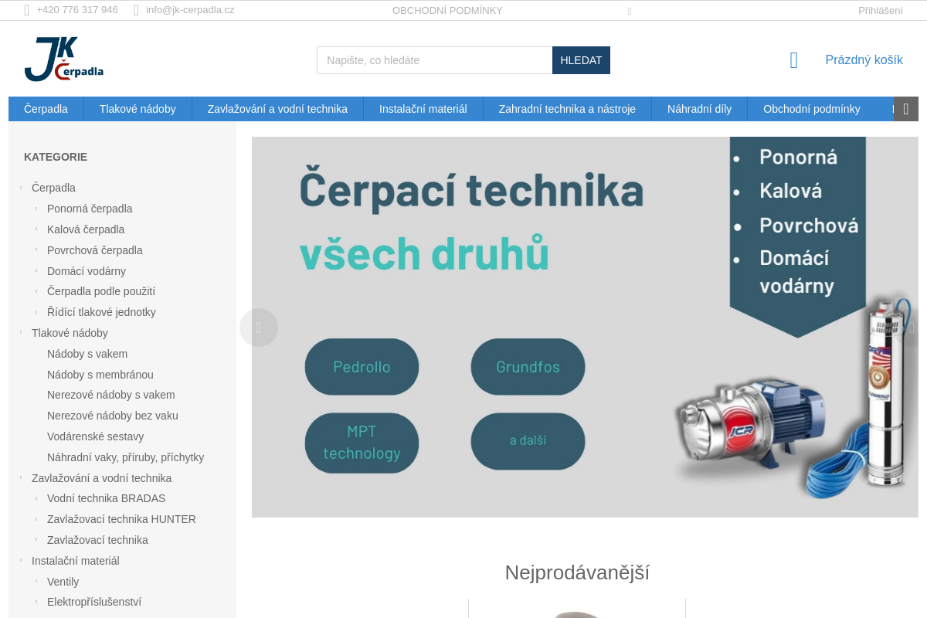Select Ventily under Instalační materiál sidebar
The width and height of the screenshot is (927, 618).
pyautogui.click(x=63, y=581)
